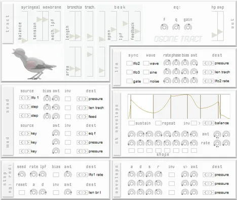Click the eq gain knob

click(x=188, y=27)
